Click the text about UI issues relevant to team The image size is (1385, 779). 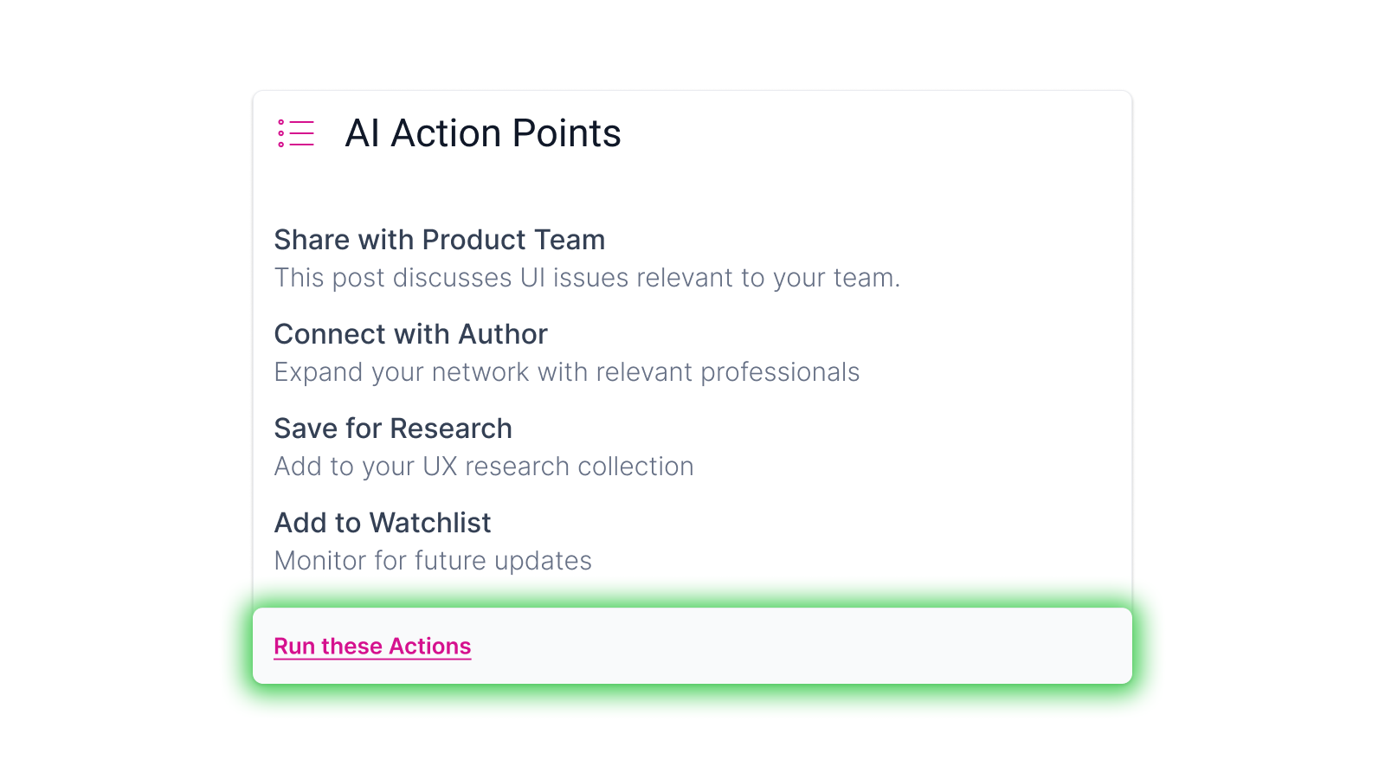point(587,278)
